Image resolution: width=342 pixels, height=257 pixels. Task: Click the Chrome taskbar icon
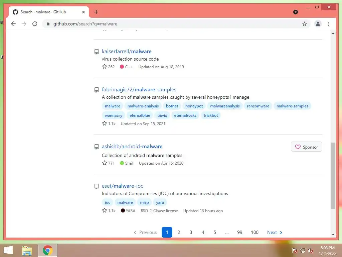(x=47, y=250)
